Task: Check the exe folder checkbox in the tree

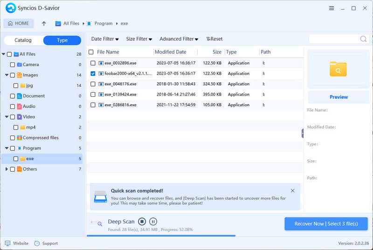Action: coord(16,159)
